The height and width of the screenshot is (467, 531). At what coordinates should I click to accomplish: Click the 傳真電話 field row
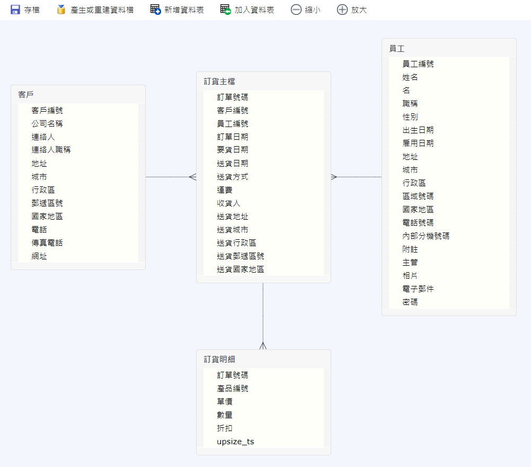pos(78,243)
